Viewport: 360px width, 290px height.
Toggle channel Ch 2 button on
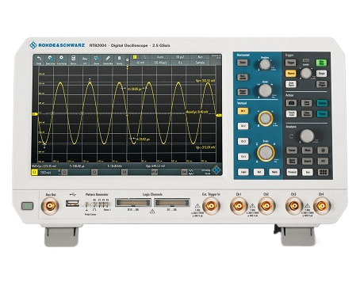tap(243, 126)
